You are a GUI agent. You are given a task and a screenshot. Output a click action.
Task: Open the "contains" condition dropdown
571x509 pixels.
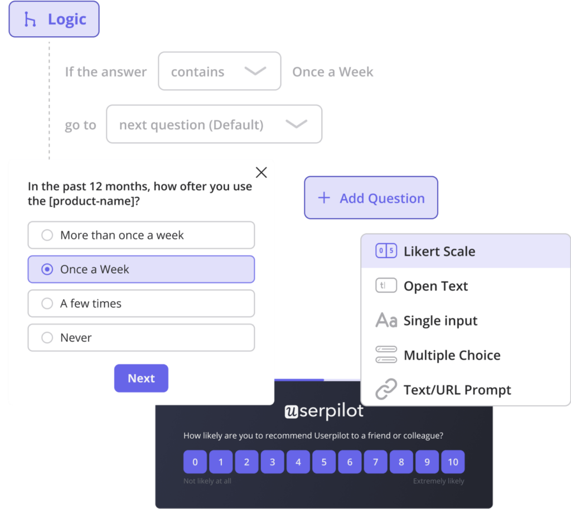(219, 71)
